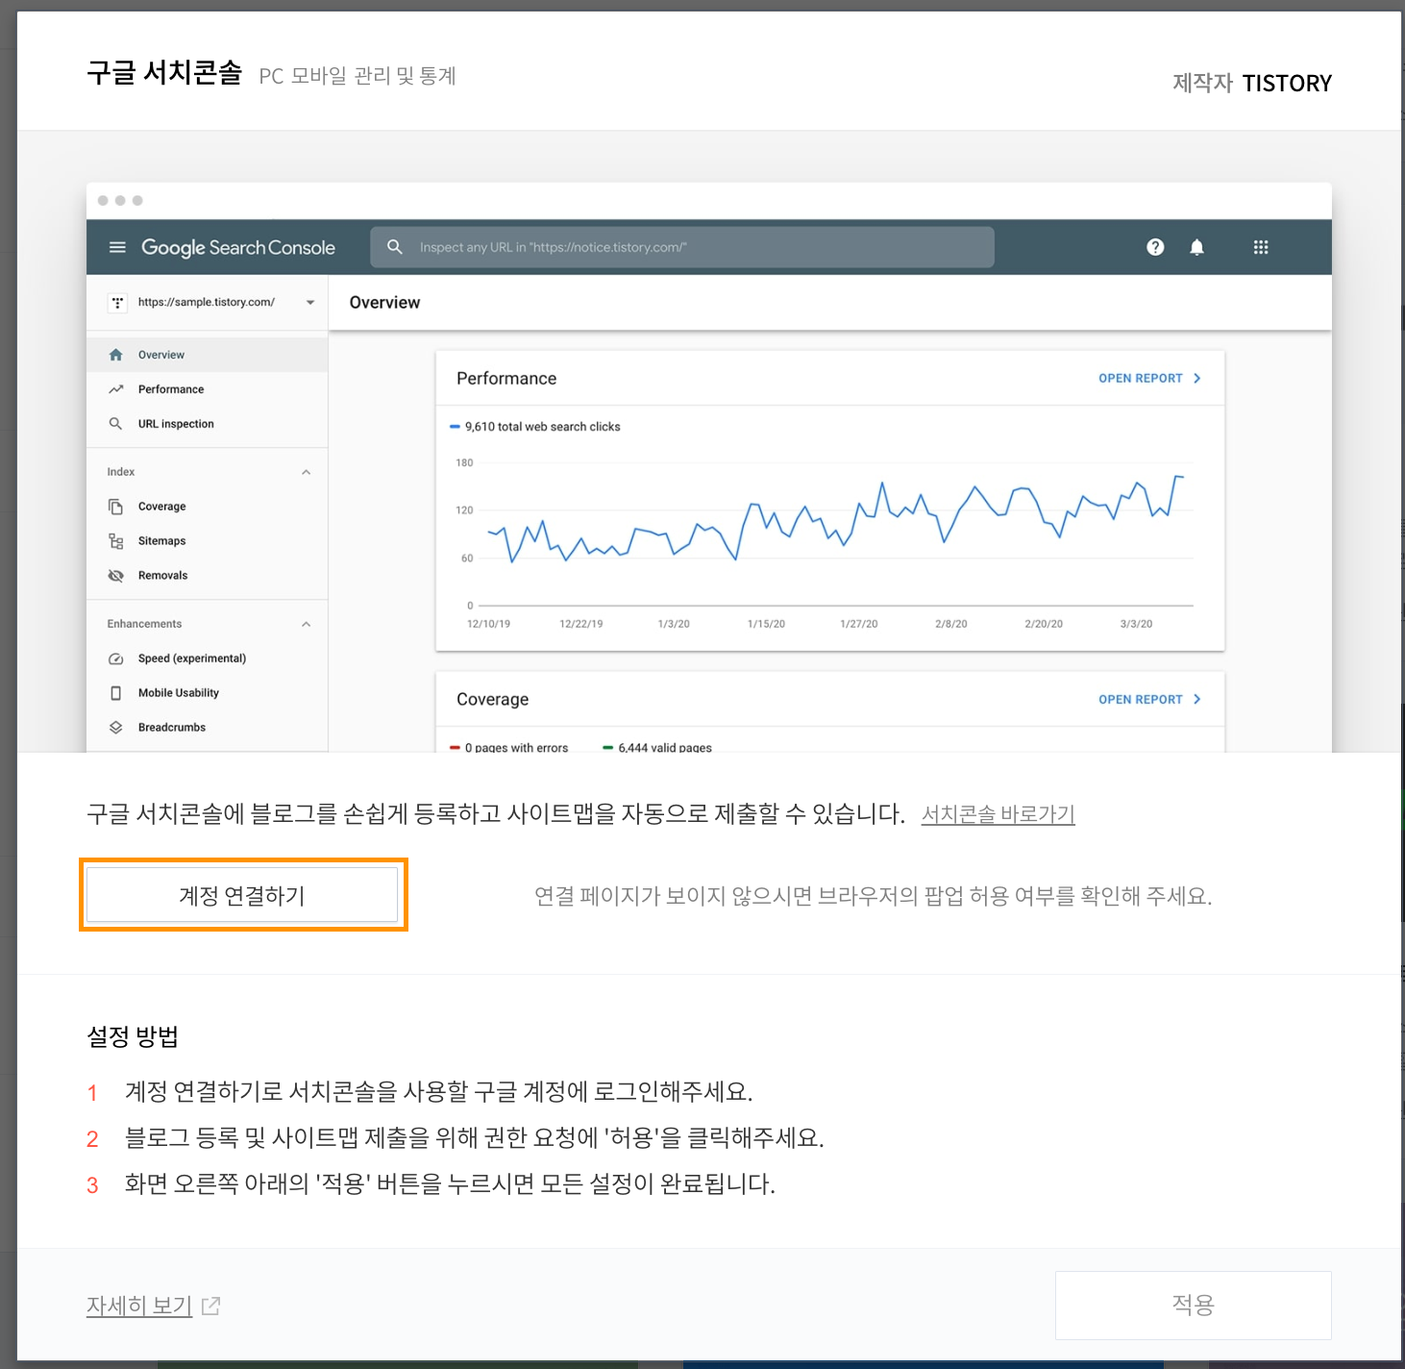
Task: Click the 제작자 TISTORY label
Action: [1252, 83]
